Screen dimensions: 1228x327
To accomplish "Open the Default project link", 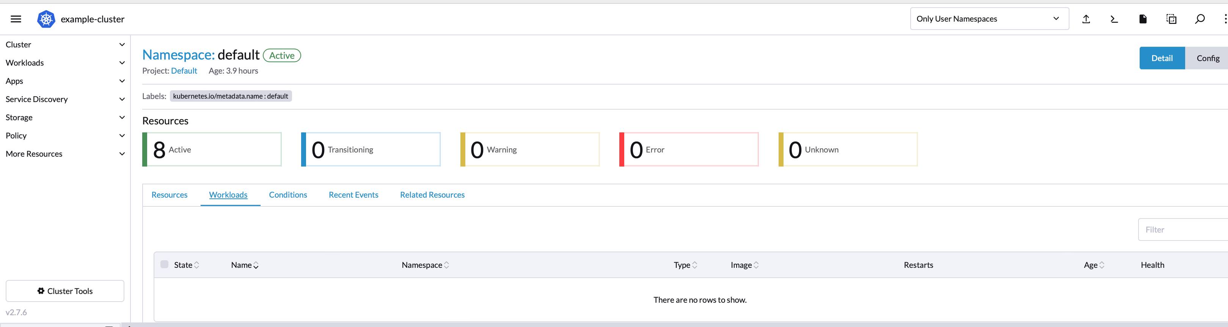I will [x=184, y=71].
